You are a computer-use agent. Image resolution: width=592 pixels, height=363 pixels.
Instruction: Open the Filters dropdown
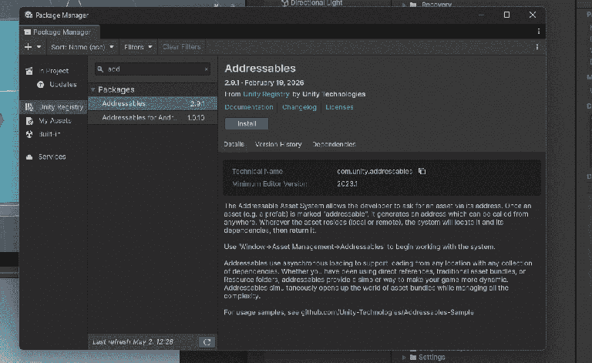tap(138, 47)
